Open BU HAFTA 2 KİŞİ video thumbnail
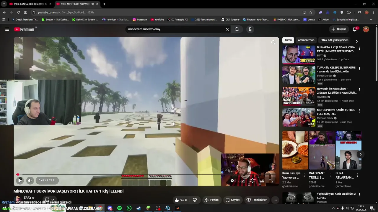This screenshot has width=378, height=212. point(299,54)
